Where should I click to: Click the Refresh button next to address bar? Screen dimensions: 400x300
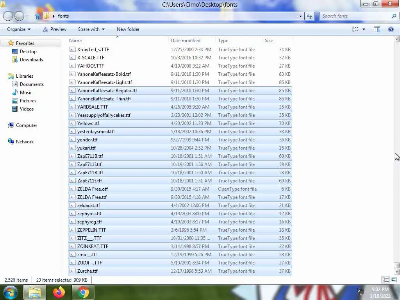[309, 16]
